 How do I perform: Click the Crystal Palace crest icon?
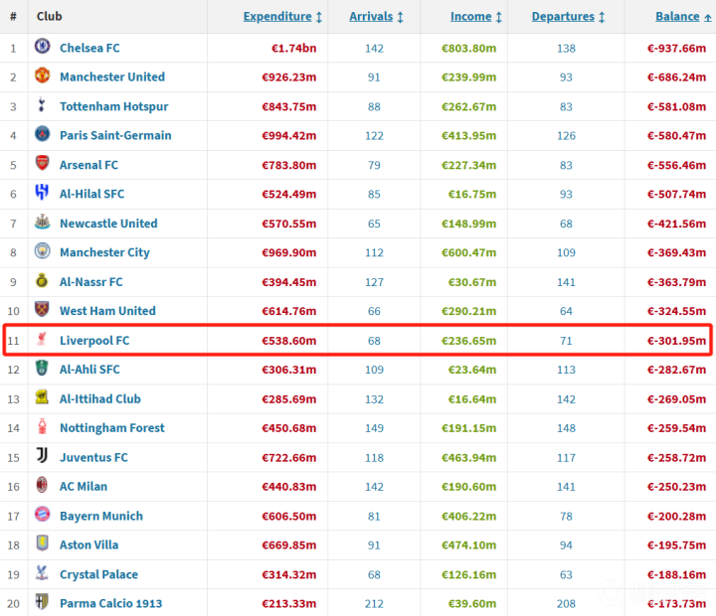coord(43,572)
